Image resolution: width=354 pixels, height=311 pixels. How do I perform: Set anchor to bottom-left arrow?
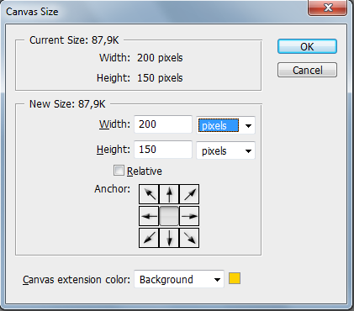(x=149, y=238)
